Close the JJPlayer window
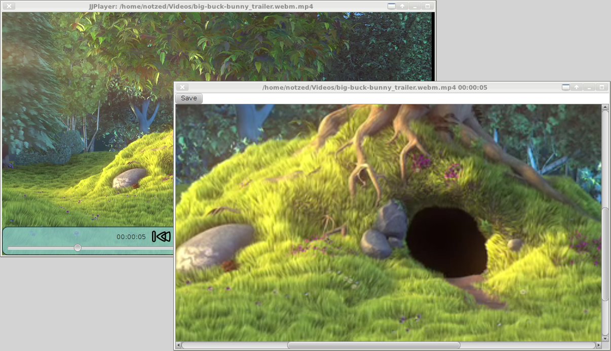This screenshot has width=611, height=351. click(9, 7)
